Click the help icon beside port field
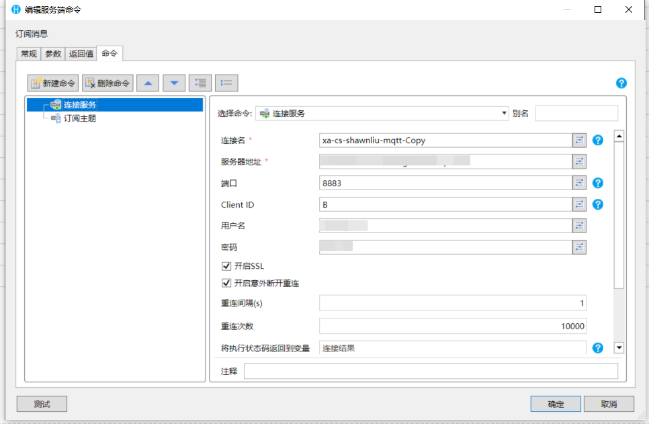 point(597,183)
